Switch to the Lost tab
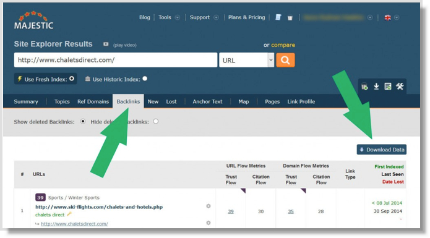The height and width of the screenshot is (238, 430). (171, 101)
